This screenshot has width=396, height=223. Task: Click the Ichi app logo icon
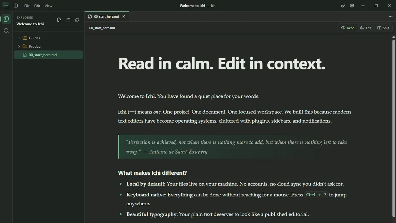click(6, 6)
